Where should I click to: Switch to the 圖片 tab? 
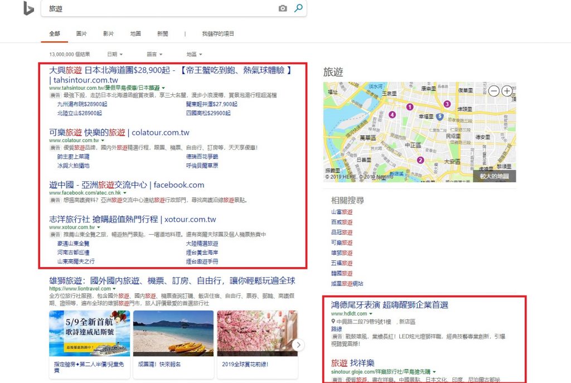tap(81, 33)
